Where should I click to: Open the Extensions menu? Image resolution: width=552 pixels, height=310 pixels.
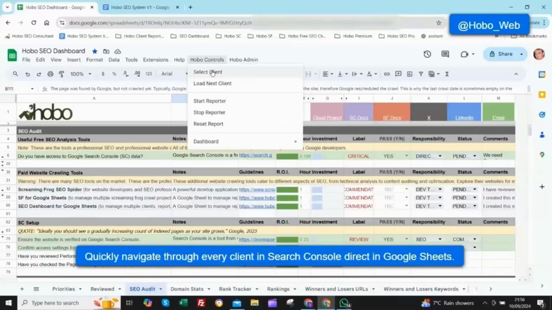pos(156,60)
